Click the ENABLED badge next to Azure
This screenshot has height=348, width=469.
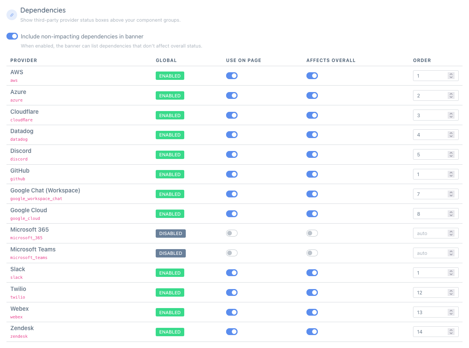coord(170,95)
